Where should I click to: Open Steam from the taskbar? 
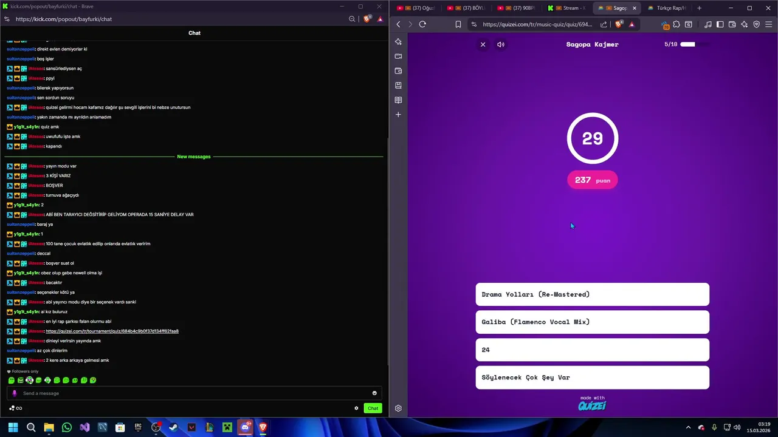click(x=174, y=427)
